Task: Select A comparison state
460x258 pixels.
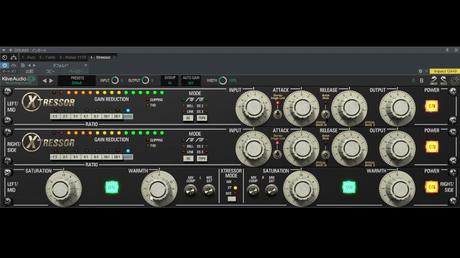Action: [414, 81]
